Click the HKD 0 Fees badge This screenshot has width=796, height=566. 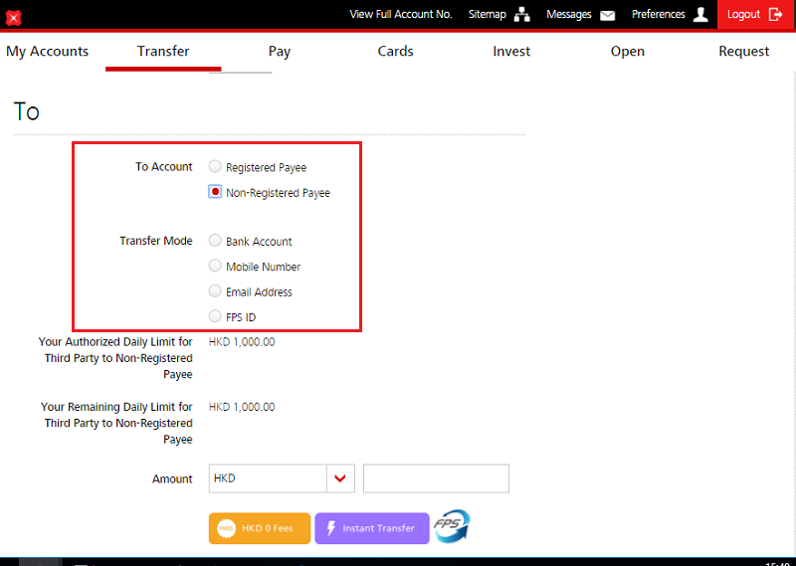click(259, 528)
